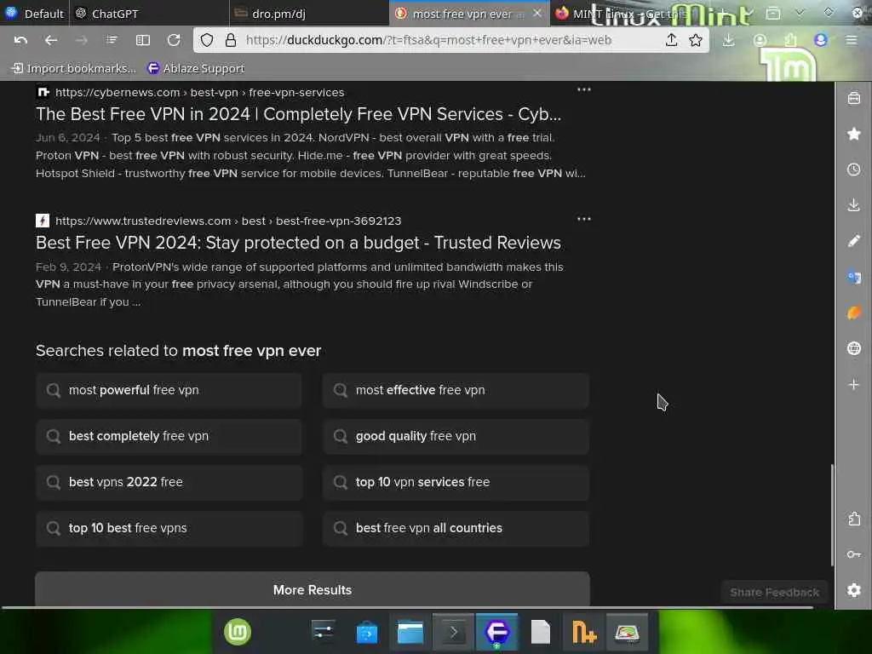Open sidebar settings with the gear icon
This screenshot has width=872, height=654.
[x=853, y=590]
